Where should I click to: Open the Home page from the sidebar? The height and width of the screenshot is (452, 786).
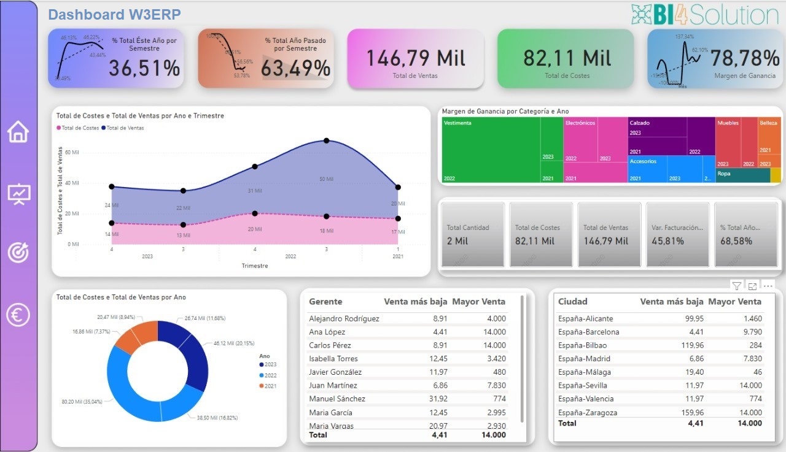18,131
